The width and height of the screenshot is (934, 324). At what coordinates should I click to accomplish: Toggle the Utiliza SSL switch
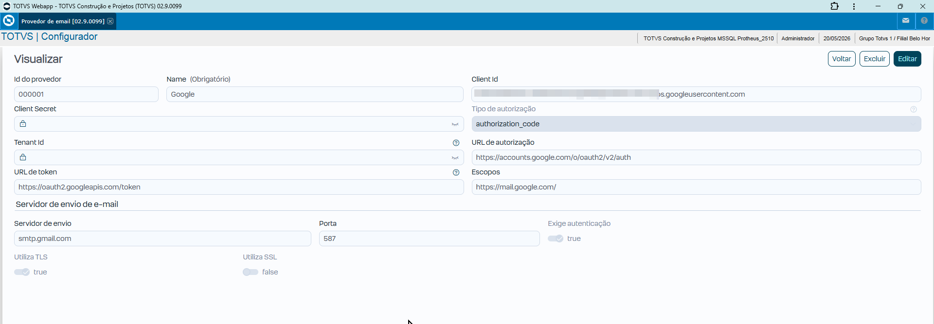251,272
